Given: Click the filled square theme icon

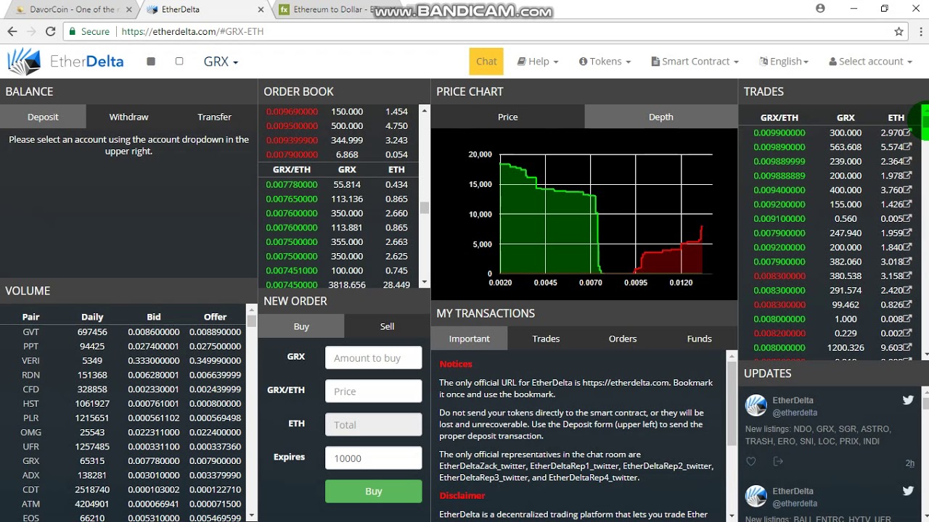Looking at the screenshot, I should tap(151, 62).
